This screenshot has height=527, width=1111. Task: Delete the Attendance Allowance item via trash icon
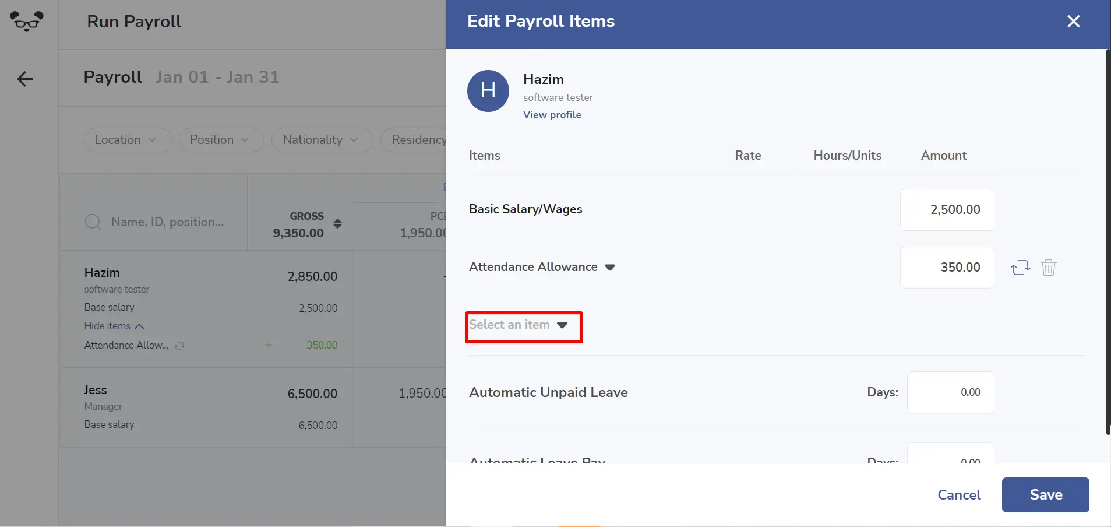pyautogui.click(x=1049, y=268)
